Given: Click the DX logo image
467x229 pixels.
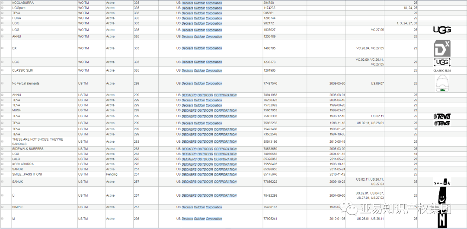Looking at the screenshot, I should 442,48.
